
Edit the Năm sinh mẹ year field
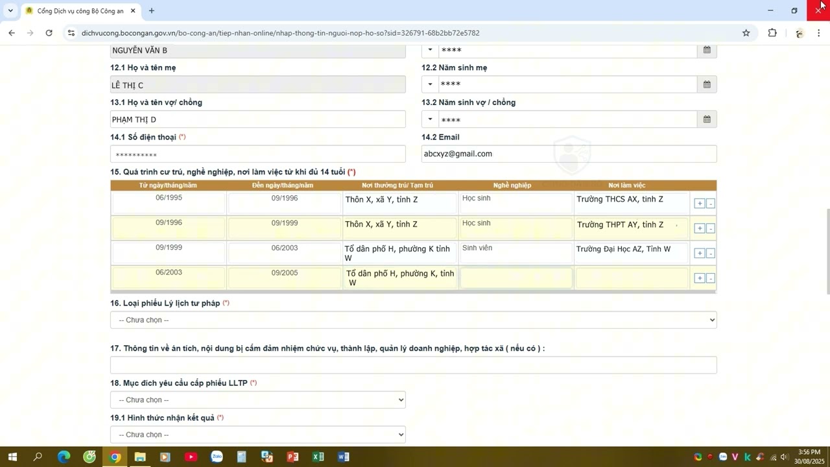567,84
